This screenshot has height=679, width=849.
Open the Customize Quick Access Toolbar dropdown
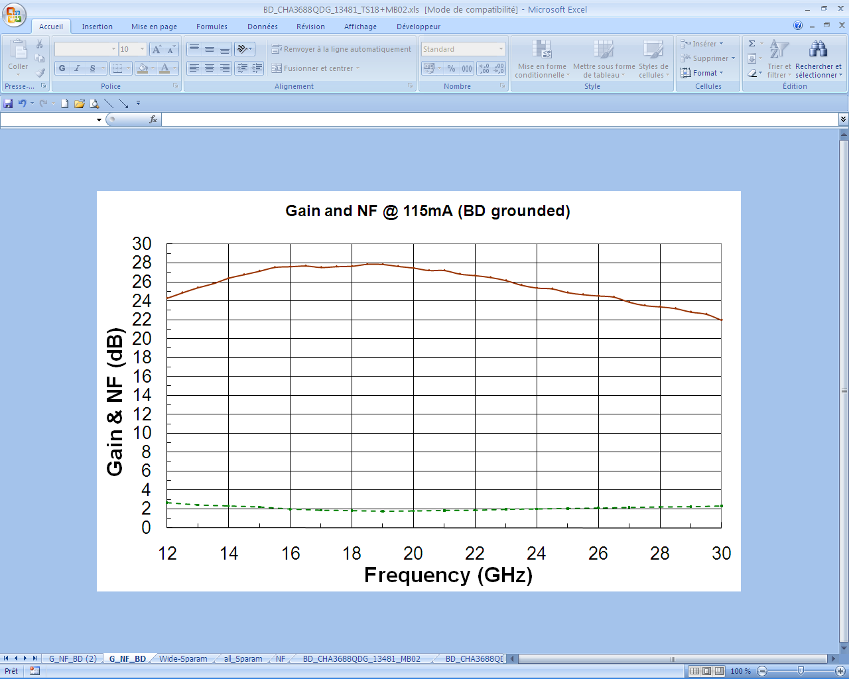tap(138, 103)
